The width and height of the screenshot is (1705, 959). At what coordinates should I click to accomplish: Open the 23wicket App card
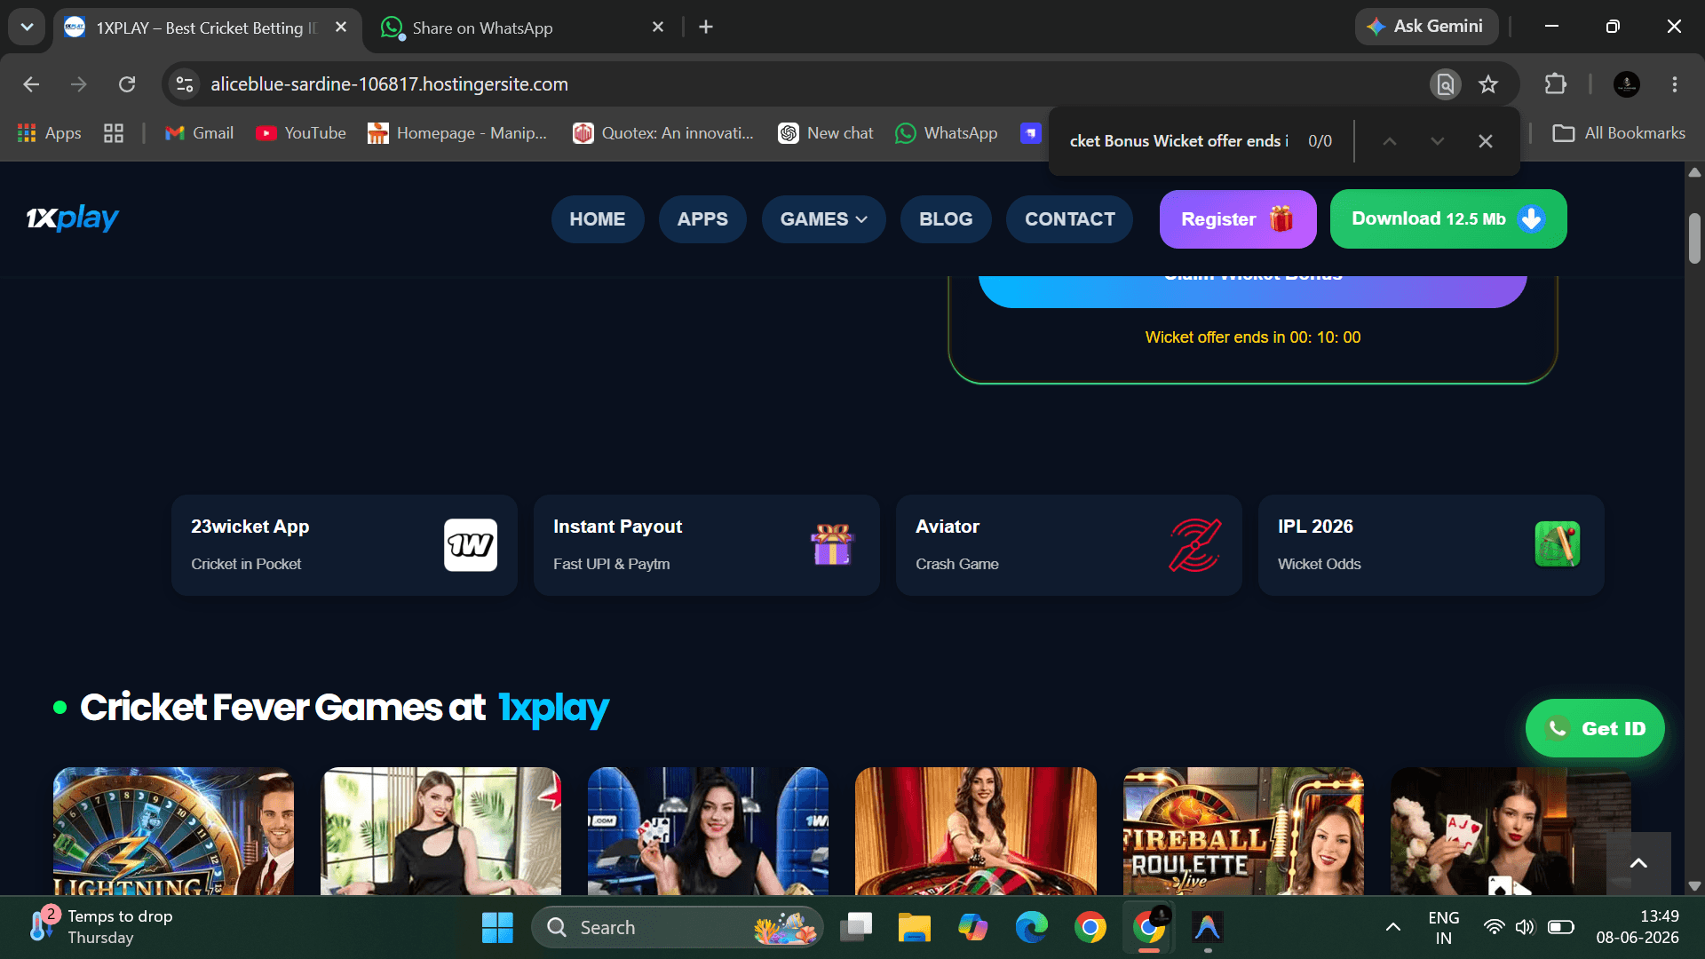[345, 545]
